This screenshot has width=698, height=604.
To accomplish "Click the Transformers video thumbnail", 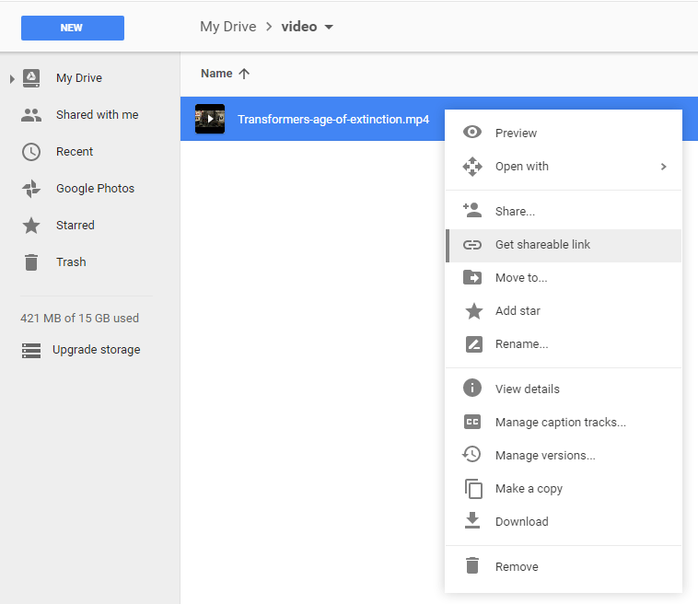I will pos(210,119).
